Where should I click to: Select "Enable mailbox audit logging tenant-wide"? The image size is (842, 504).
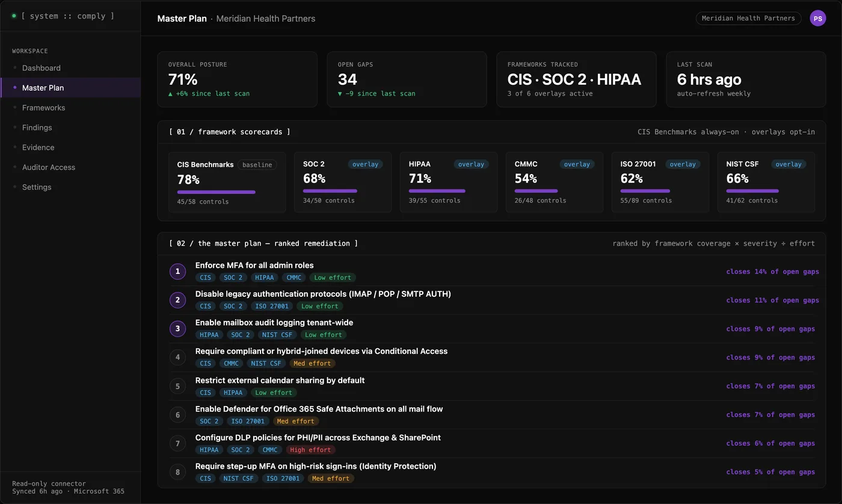pyautogui.click(x=274, y=323)
